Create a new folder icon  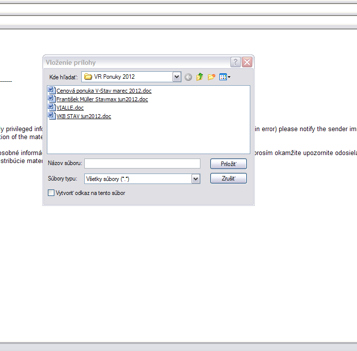tap(211, 77)
